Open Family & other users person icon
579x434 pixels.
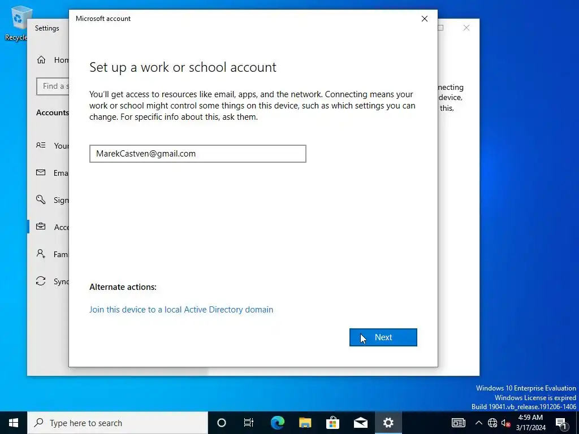[x=41, y=254]
